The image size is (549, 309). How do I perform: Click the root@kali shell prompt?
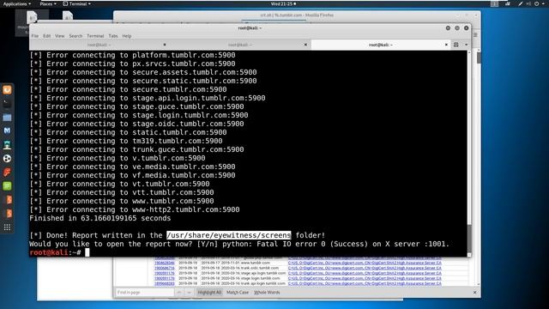coord(55,252)
